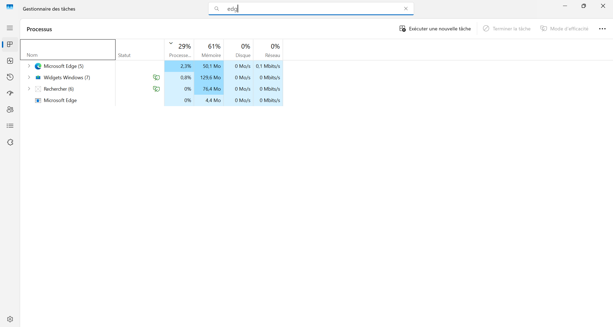Sort by the Réseau column header
This screenshot has height=327, width=613.
268,50
